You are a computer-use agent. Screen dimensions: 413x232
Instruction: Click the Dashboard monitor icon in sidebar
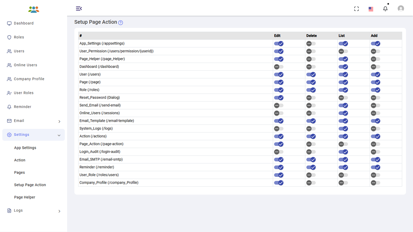(x=9, y=24)
